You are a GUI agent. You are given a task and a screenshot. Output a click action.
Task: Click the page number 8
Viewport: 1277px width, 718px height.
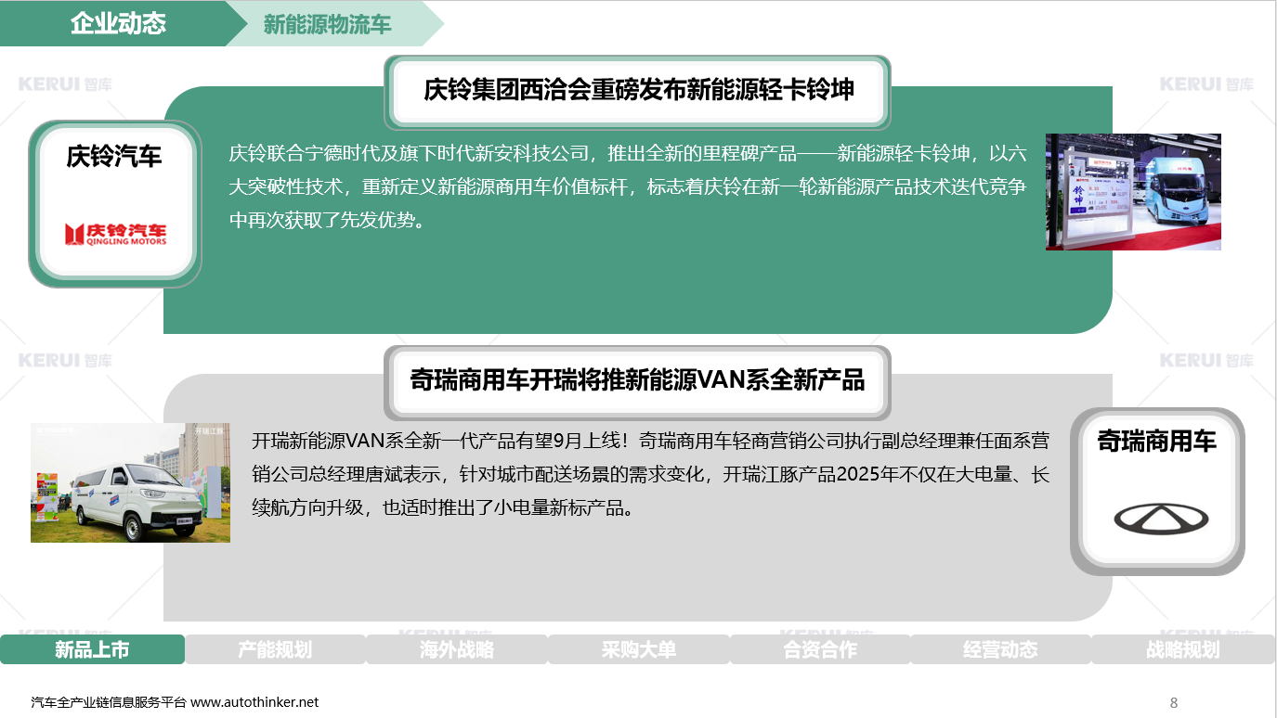[1174, 703]
